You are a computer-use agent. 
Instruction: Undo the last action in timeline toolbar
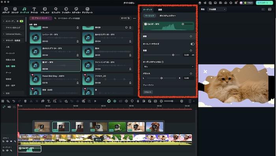(14, 101)
